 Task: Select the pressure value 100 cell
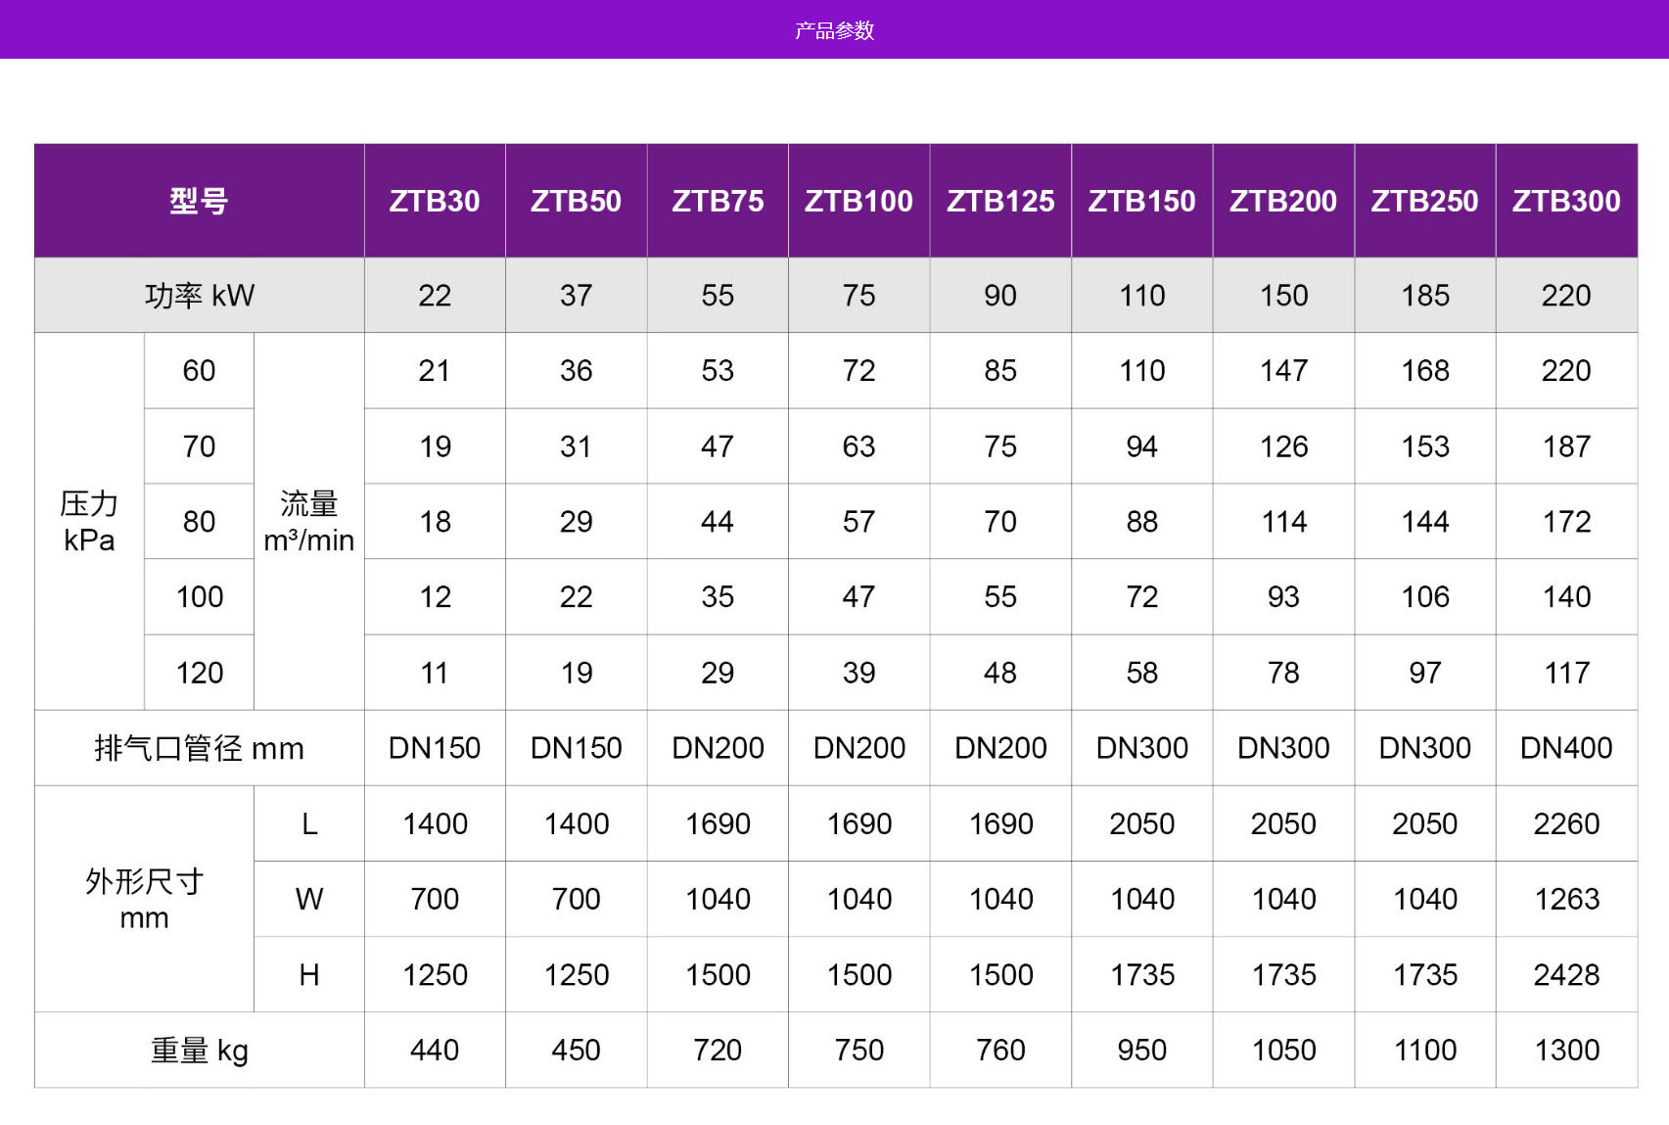(199, 596)
